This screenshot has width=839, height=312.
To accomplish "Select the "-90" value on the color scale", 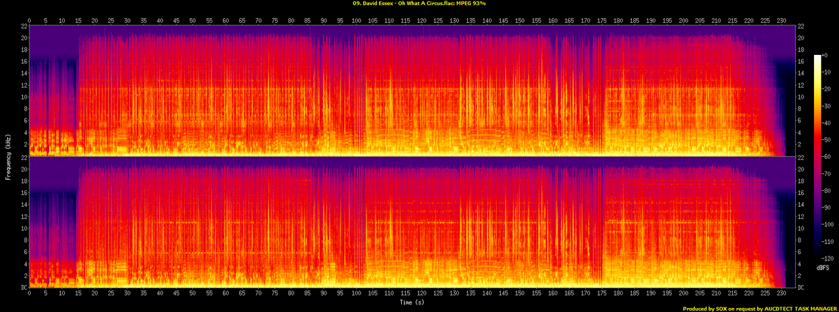I will tap(827, 209).
